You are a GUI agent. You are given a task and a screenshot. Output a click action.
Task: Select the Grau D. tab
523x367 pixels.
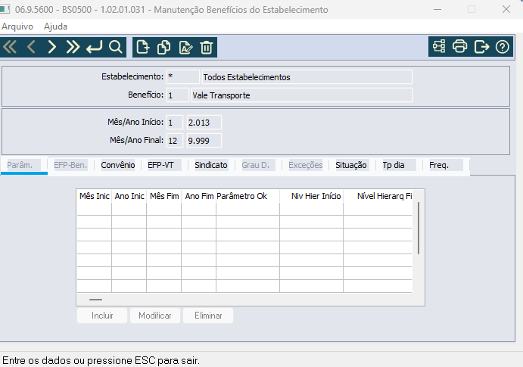(259, 165)
